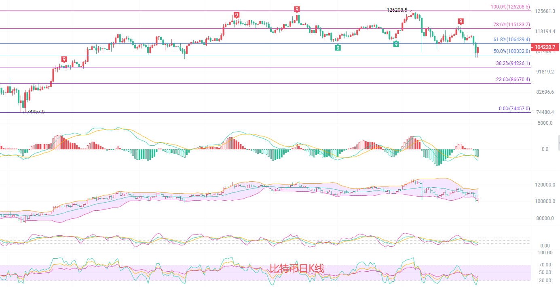The image size is (560, 287).
Task: Select the 100.0% Fibonacci level label
Action: click(510, 7)
